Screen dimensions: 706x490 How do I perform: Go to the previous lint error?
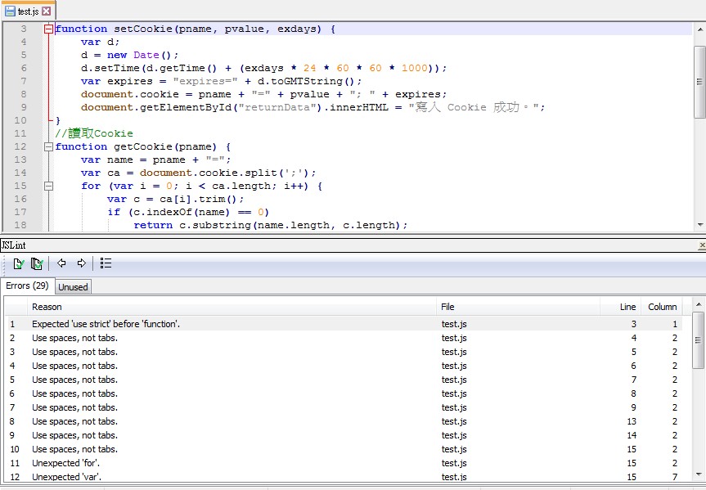[61, 263]
